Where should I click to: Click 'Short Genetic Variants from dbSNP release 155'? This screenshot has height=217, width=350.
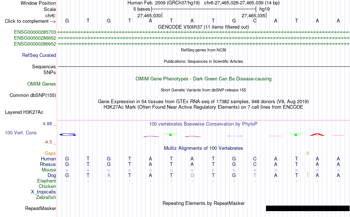pyautogui.click(x=203, y=90)
